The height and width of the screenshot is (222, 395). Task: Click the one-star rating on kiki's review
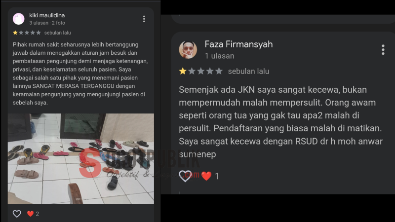[x=27, y=33]
